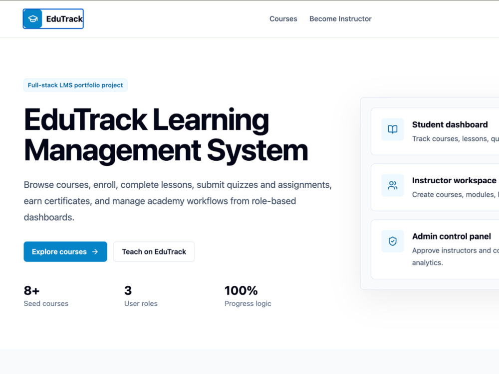The height and width of the screenshot is (374, 499).
Task: Click the arrow icon in Explore courses
Action: [x=95, y=252]
